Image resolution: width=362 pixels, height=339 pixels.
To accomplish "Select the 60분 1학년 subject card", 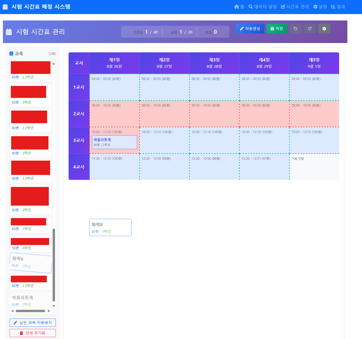I will (x=31, y=225).
